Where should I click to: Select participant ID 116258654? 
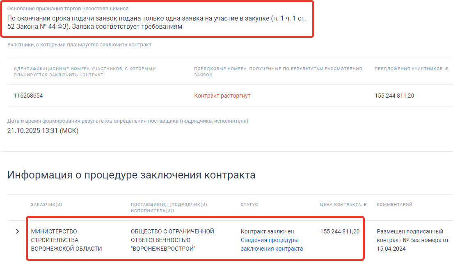28,96
